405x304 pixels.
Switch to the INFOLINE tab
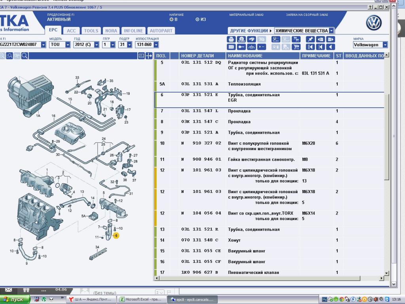133,31
